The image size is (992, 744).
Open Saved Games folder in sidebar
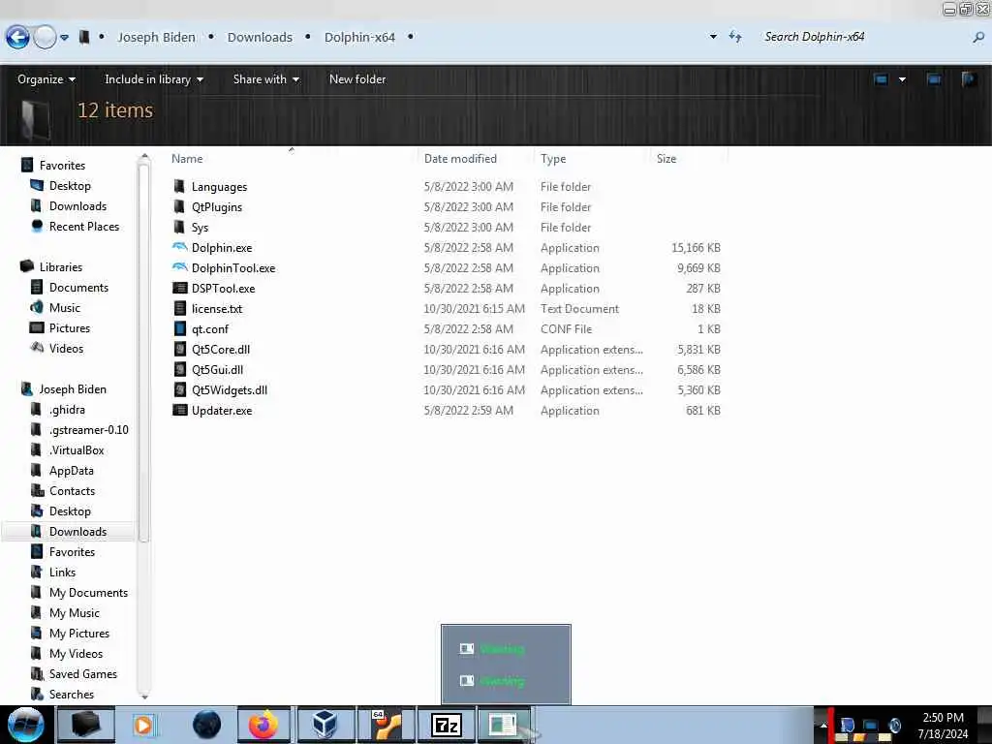click(x=83, y=674)
